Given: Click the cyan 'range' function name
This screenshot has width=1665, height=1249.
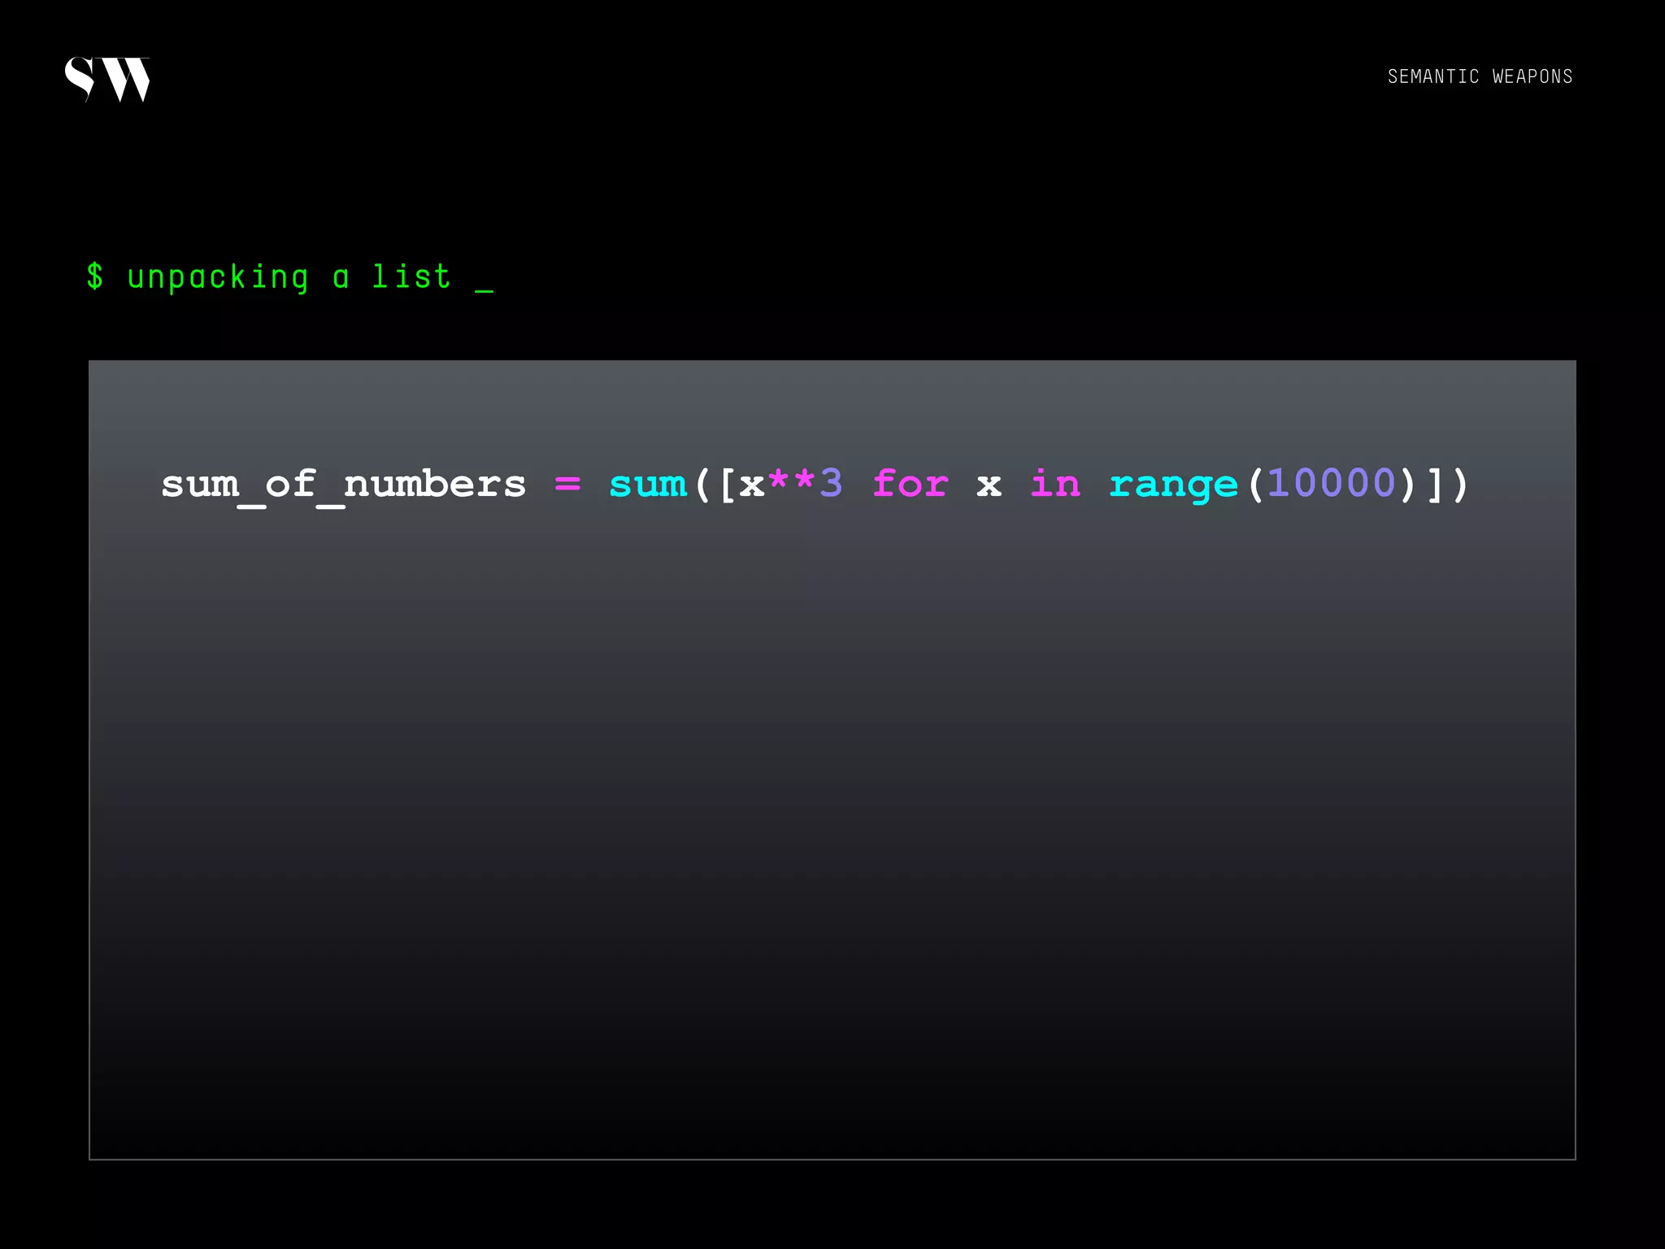Looking at the screenshot, I should coord(1173,485).
